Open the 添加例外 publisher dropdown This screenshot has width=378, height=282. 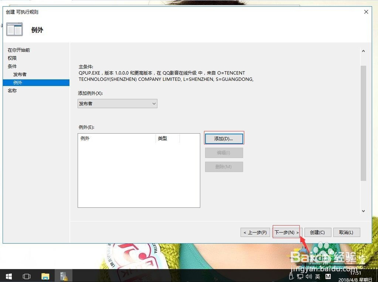117,103
